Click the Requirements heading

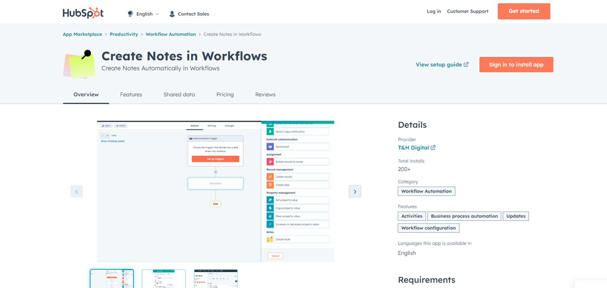[427, 280]
